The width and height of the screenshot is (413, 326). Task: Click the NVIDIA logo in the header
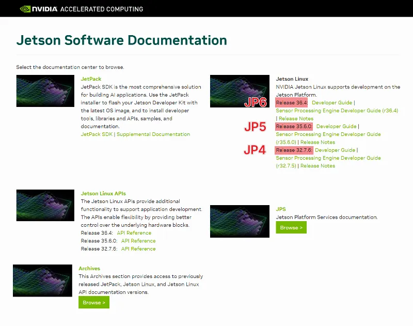point(36,8)
